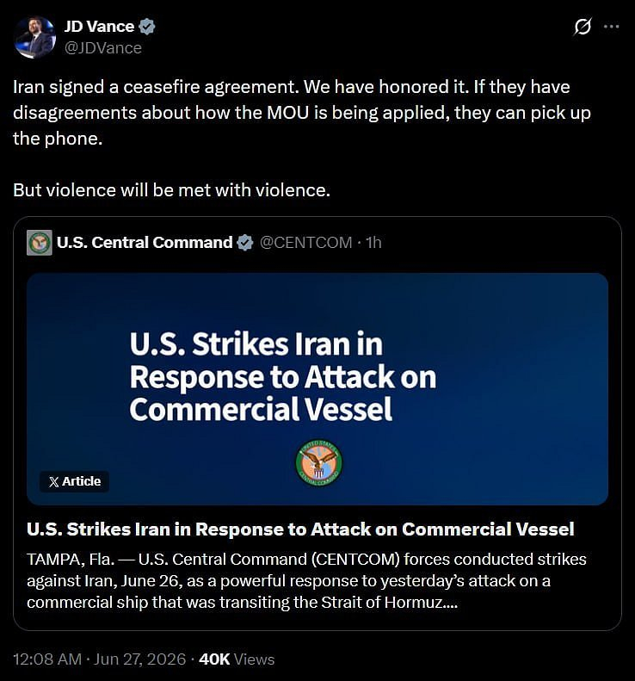Viewport: 635px width, 681px height.
Task: Click the 12:08 AM Jun 27, 2026 timestamp
Action: coord(100,659)
